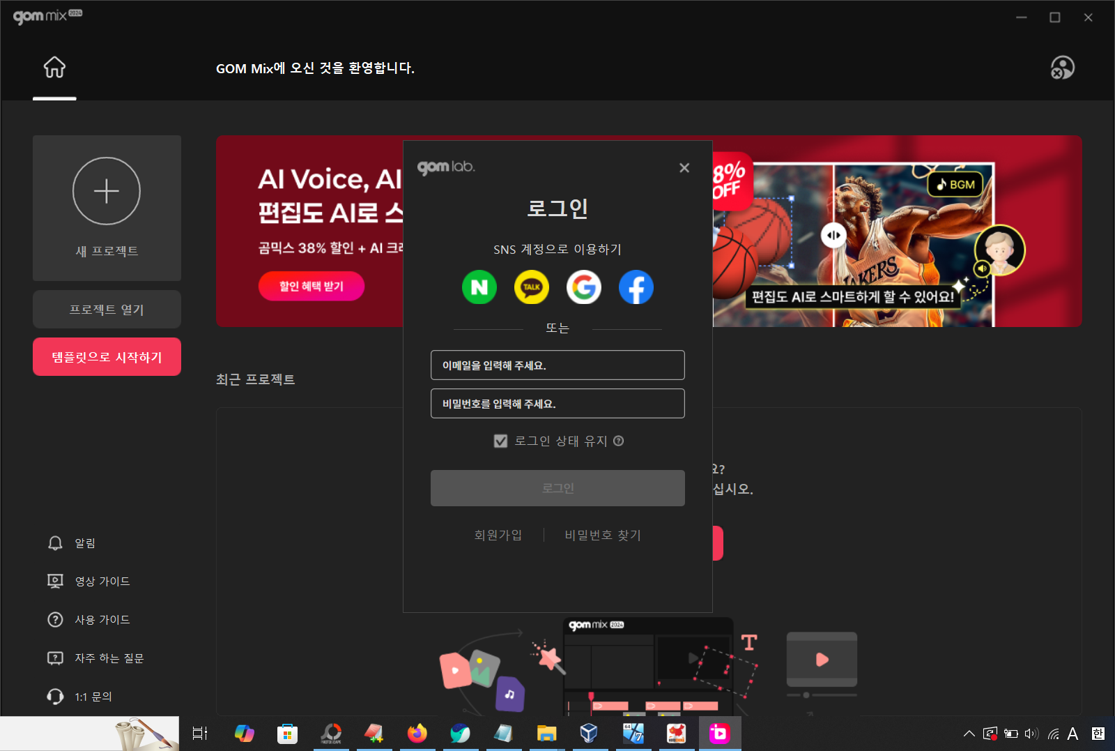Open VirtualBox from the taskbar
This screenshot has height=751, width=1115.
(x=589, y=734)
